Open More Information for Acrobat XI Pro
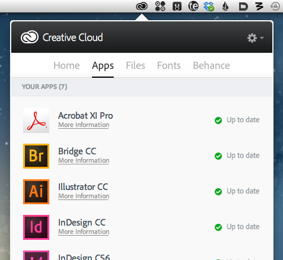This screenshot has width=283, height=260. pos(84,125)
